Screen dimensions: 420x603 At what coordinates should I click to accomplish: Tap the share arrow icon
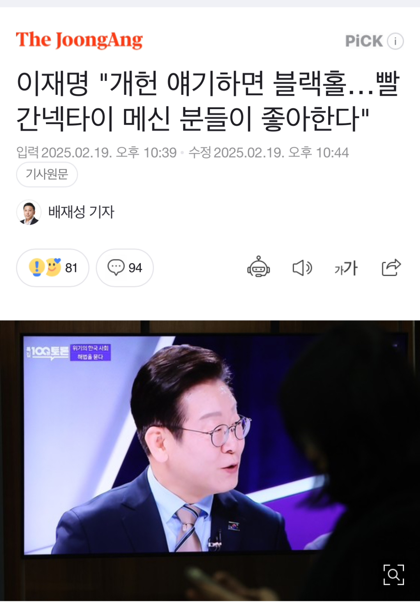(391, 268)
